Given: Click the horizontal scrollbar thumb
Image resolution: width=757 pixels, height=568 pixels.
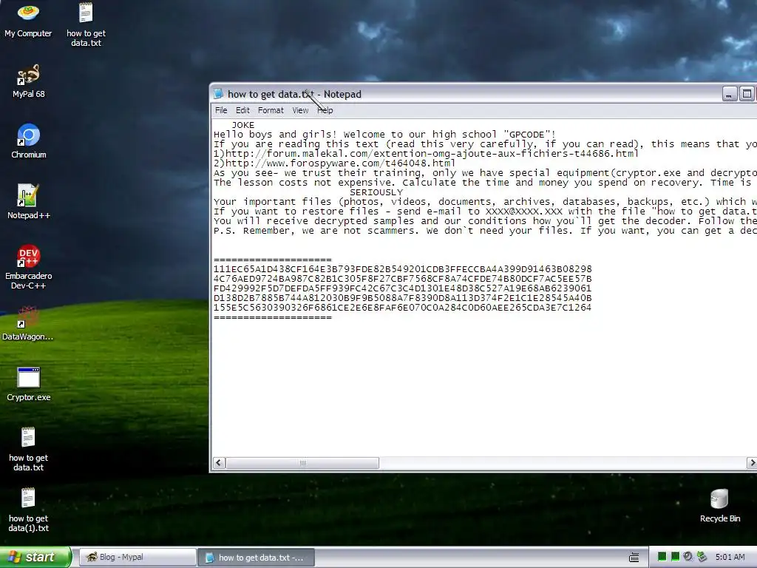Looking at the screenshot, I should (x=302, y=463).
